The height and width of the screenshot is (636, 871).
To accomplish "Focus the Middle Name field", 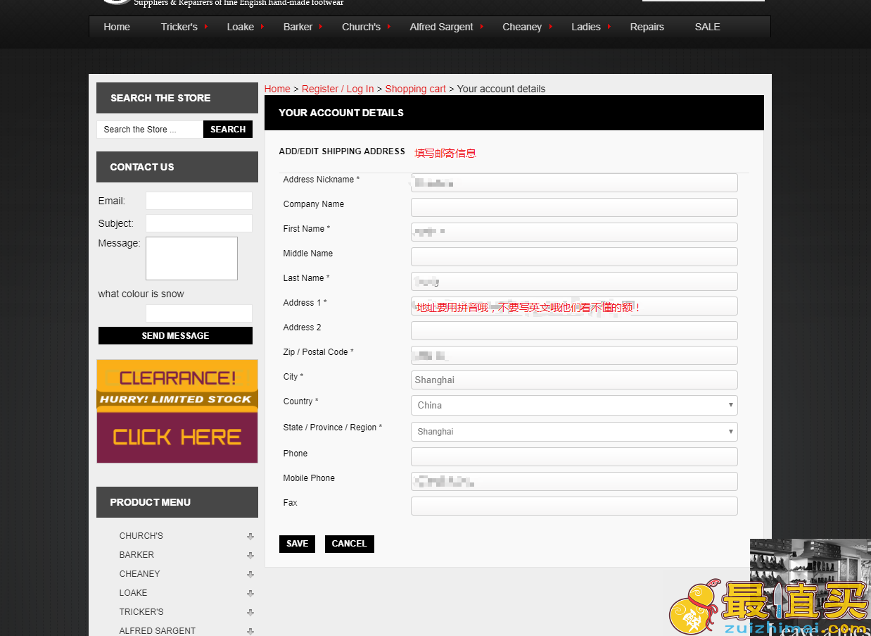I will click(574, 257).
